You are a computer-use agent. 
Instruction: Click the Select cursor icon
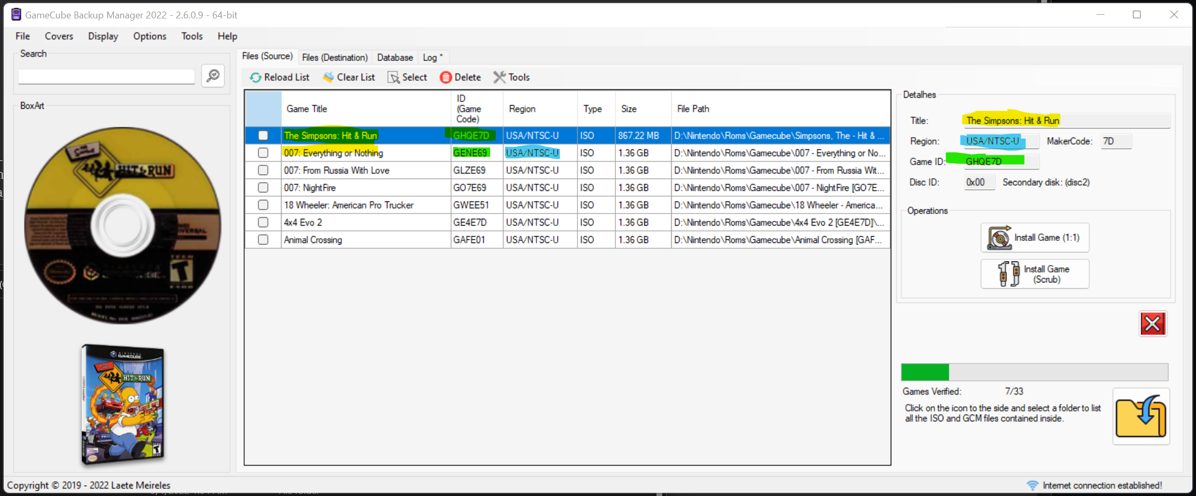(393, 77)
